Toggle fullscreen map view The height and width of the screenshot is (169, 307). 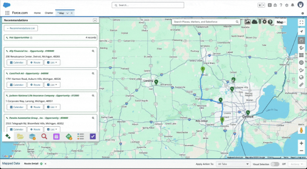[301, 22]
